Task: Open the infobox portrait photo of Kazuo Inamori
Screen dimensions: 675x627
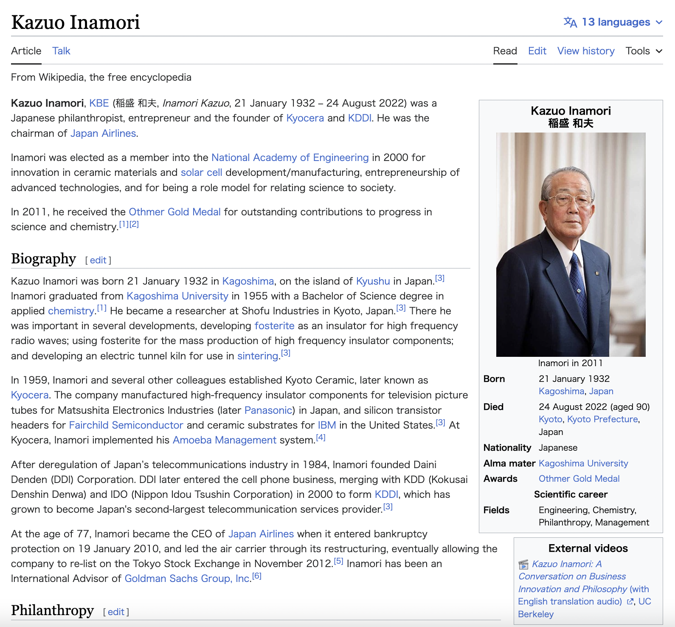Action: click(571, 245)
